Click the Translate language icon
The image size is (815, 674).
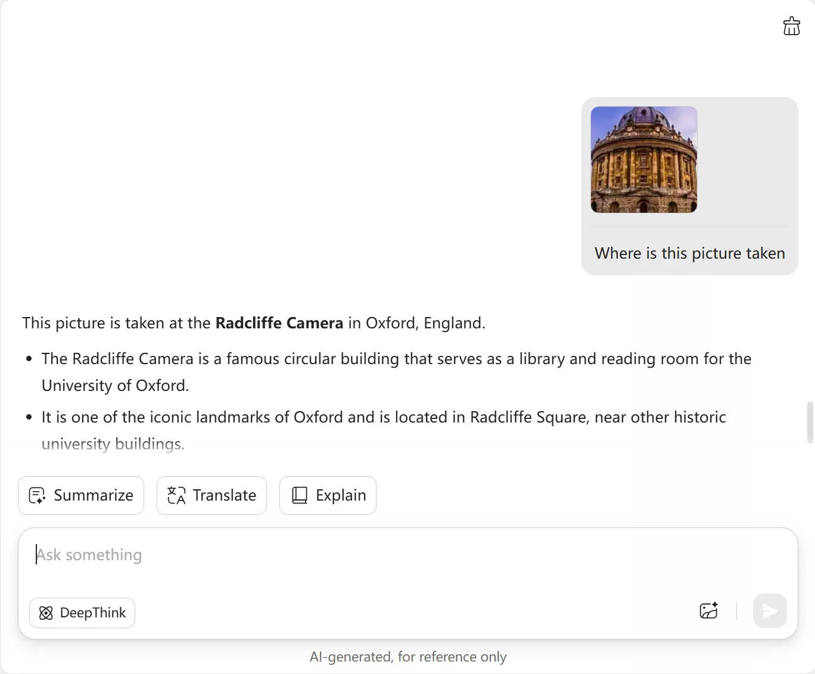[175, 495]
